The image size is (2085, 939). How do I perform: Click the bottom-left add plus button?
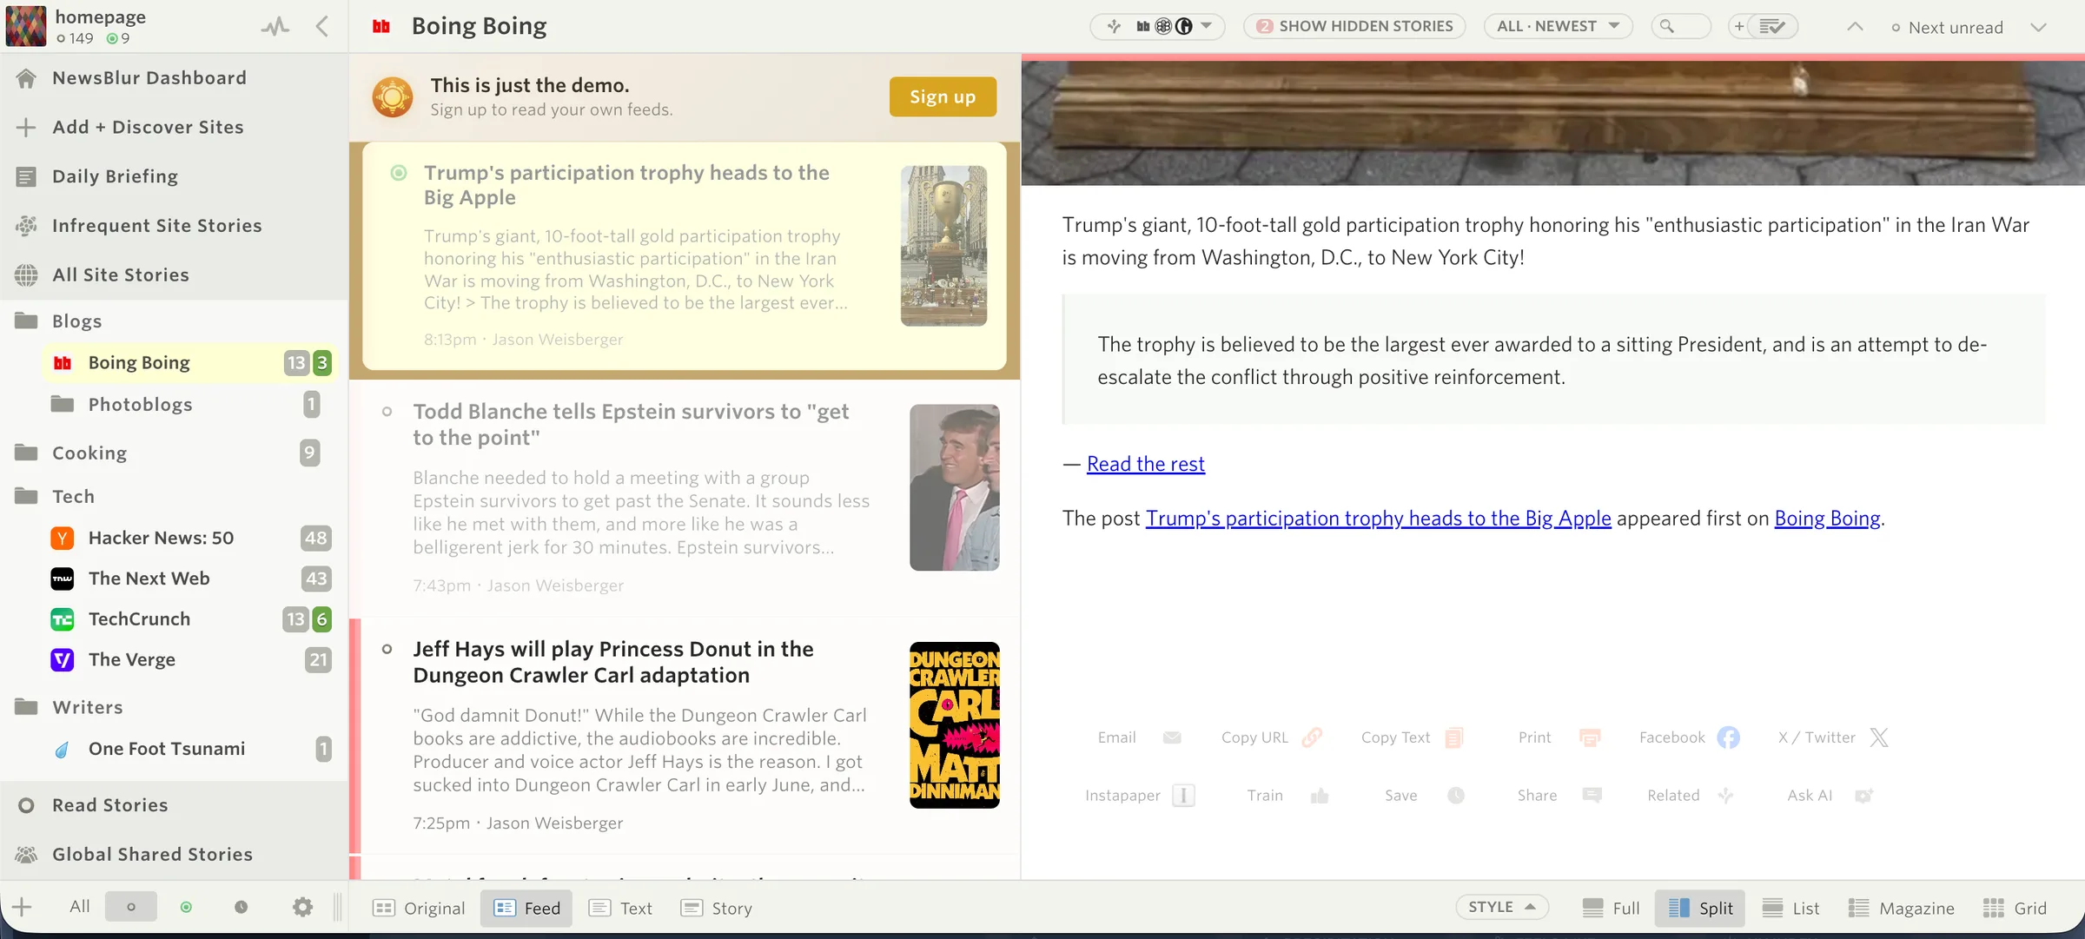click(22, 907)
